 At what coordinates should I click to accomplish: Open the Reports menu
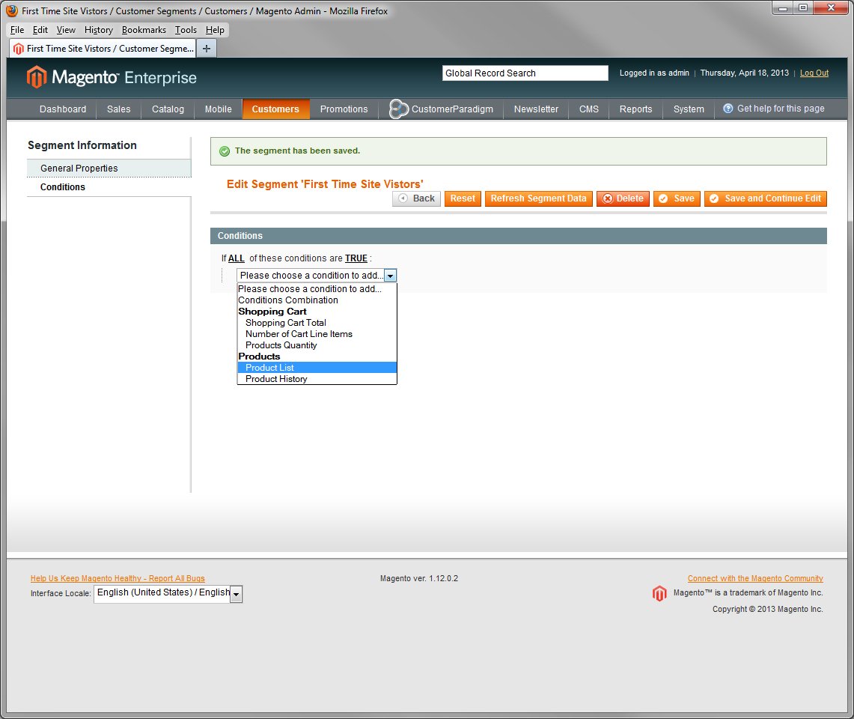point(635,109)
